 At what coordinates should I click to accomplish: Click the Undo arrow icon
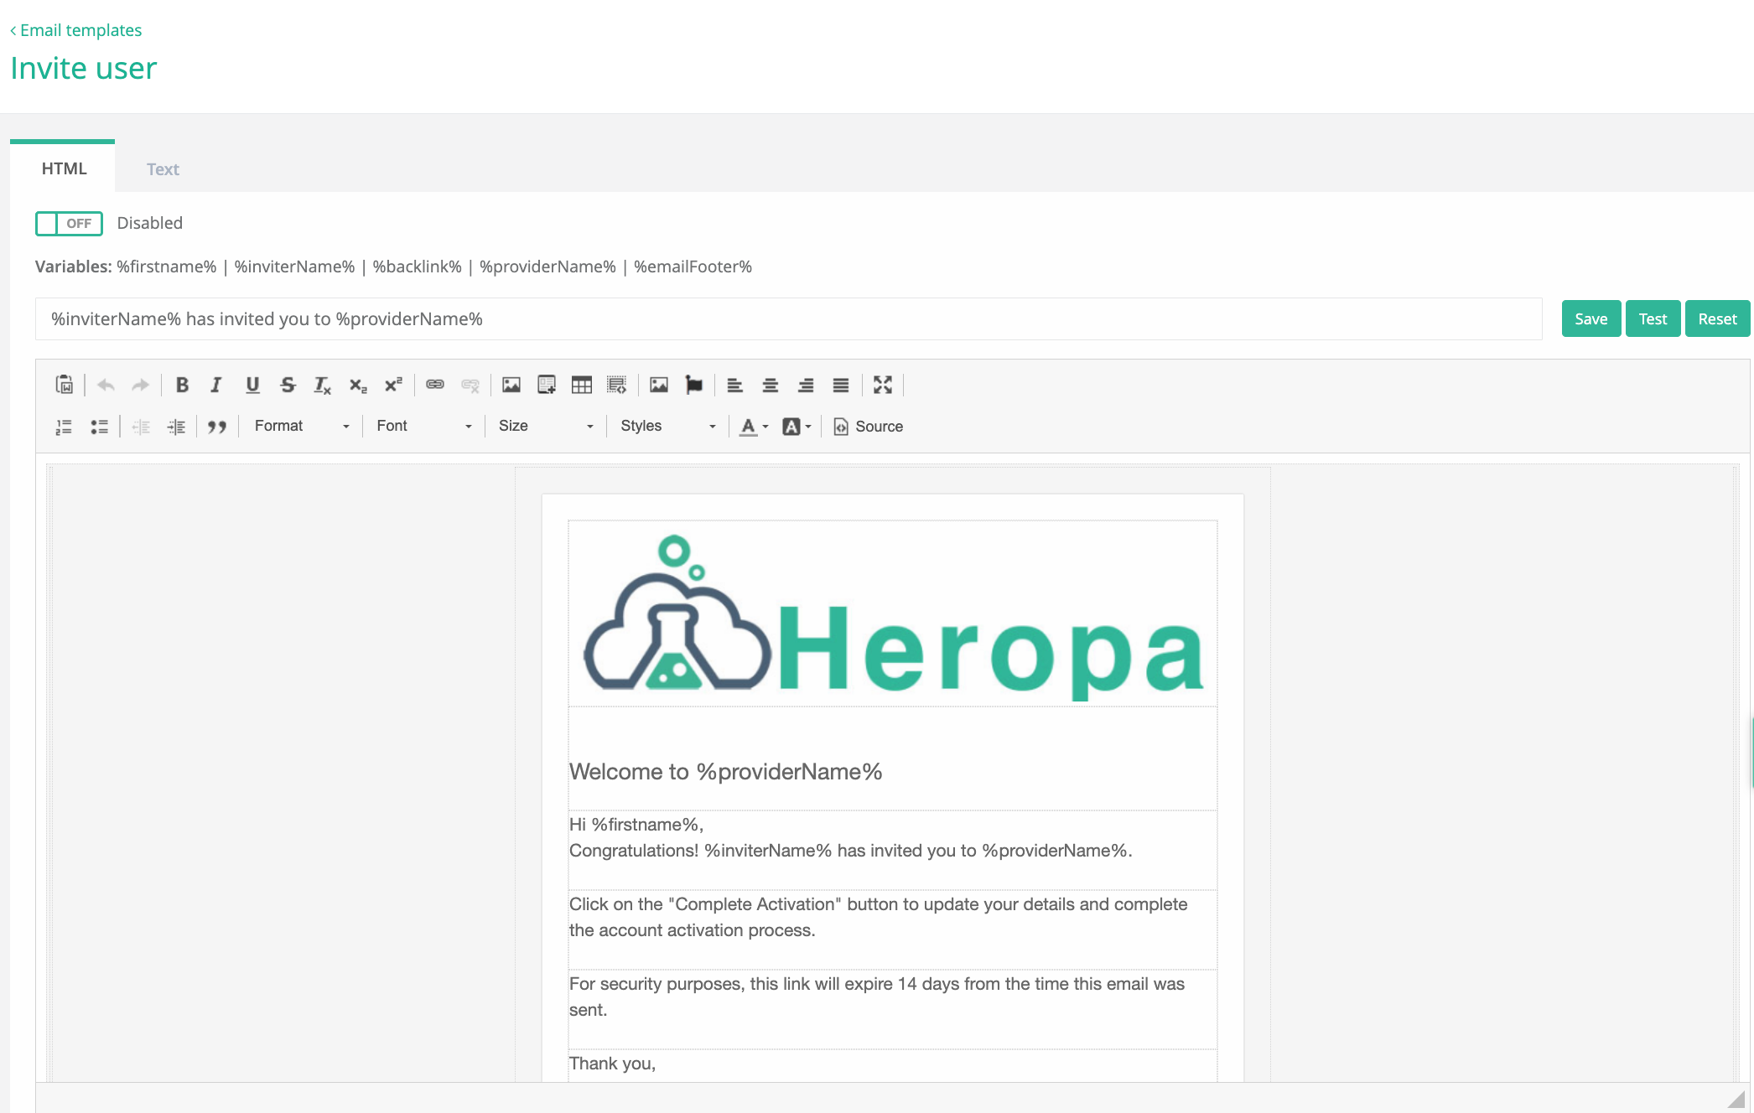pyautogui.click(x=106, y=385)
